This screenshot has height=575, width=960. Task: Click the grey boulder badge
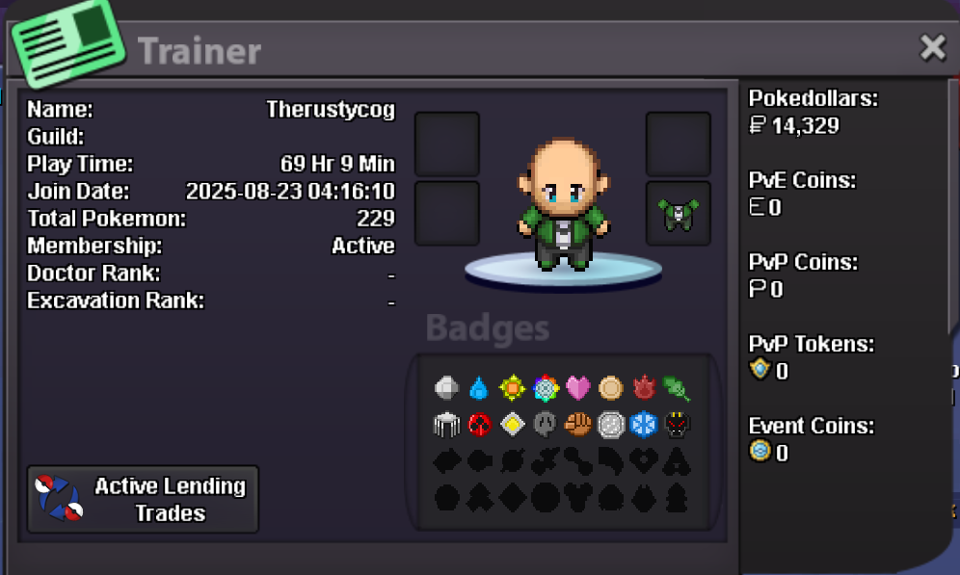click(446, 388)
